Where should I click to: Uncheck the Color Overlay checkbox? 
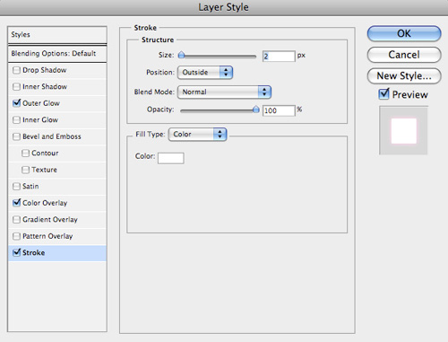(16, 203)
